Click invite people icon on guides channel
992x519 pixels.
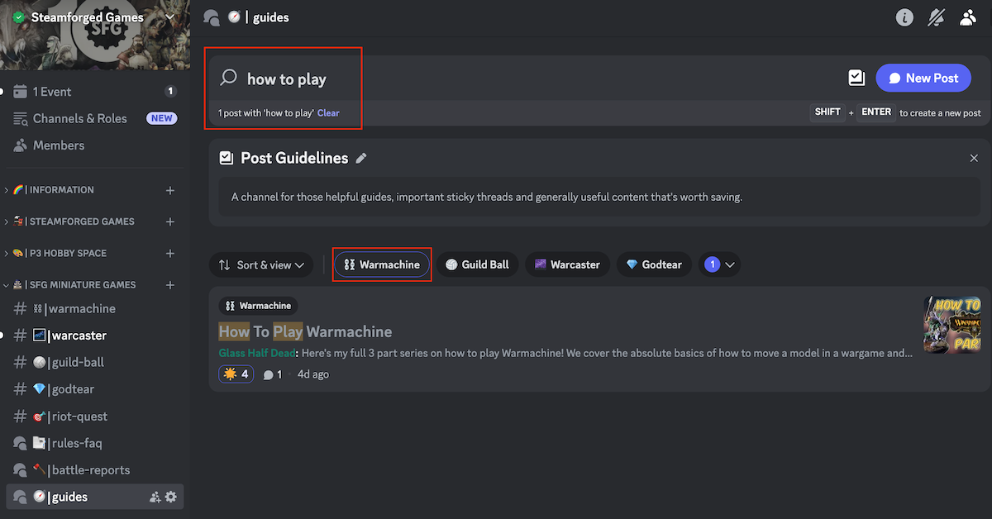click(155, 497)
